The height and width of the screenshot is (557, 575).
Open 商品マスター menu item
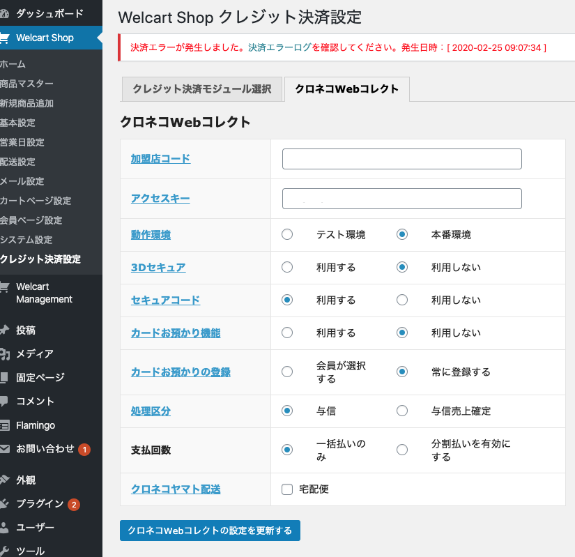pos(26,84)
